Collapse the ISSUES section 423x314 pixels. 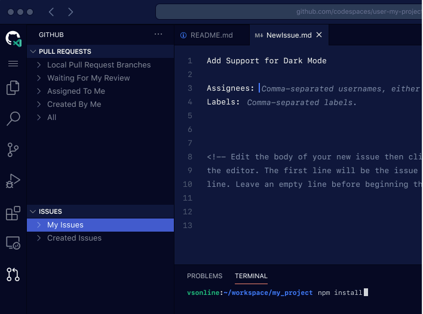coord(33,211)
